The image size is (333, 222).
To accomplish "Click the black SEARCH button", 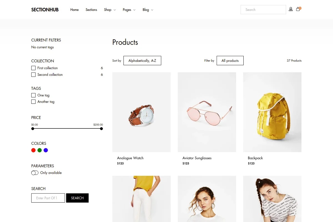I will pyautogui.click(x=77, y=198).
